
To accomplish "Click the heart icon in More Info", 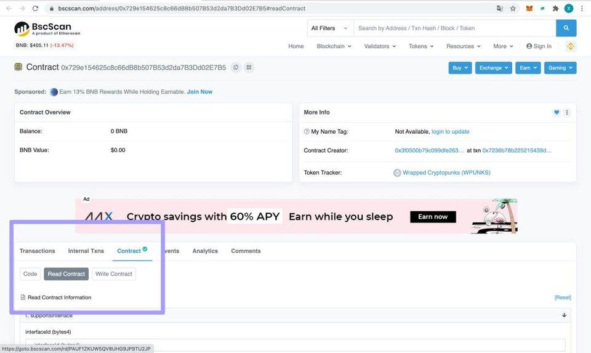I will pyautogui.click(x=557, y=113).
